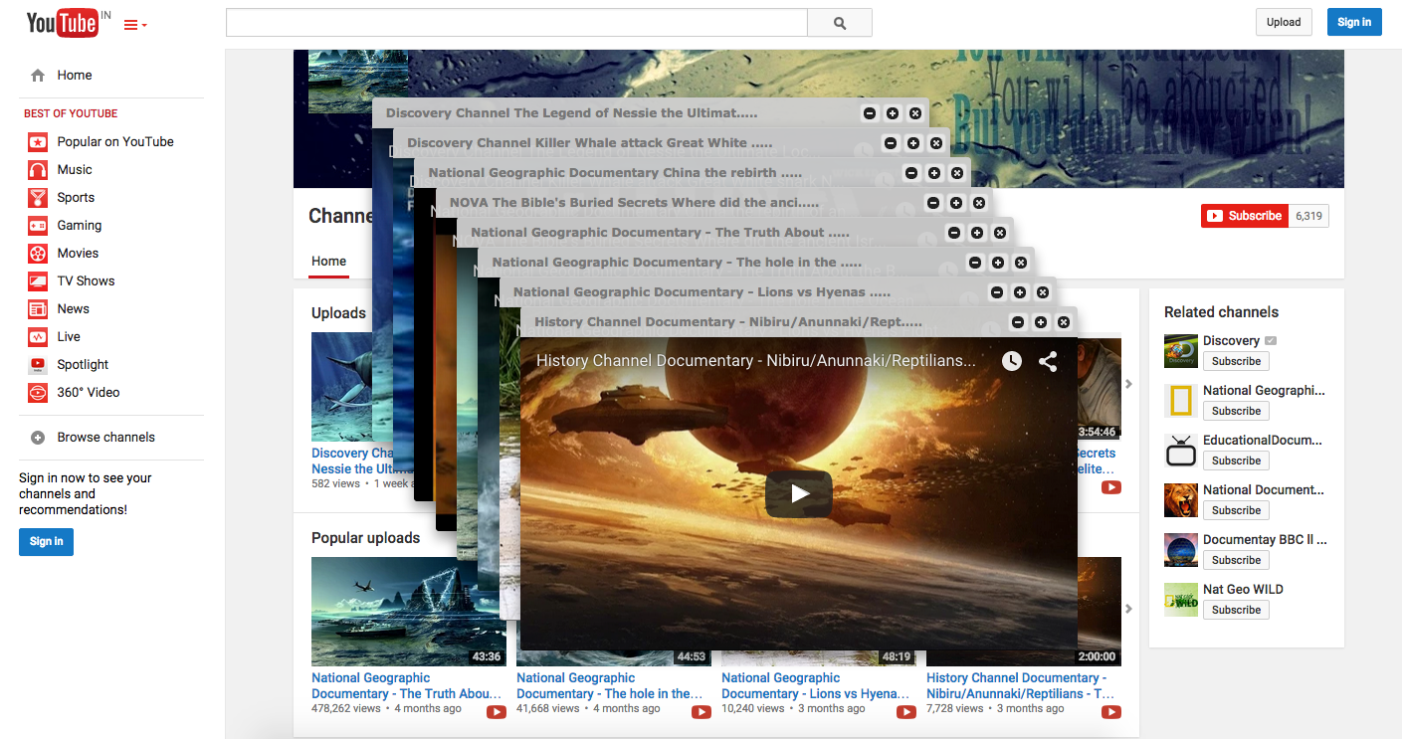Open the Gaming section icon
This screenshot has height=739, width=1403.
point(37,226)
